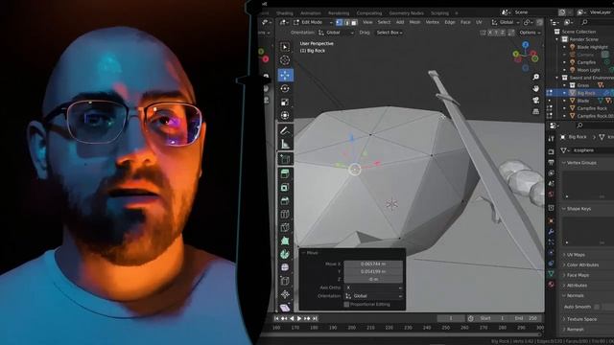This screenshot has width=614, height=345.
Task: Expand the Texture Space panel
Action: pyautogui.click(x=581, y=319)
